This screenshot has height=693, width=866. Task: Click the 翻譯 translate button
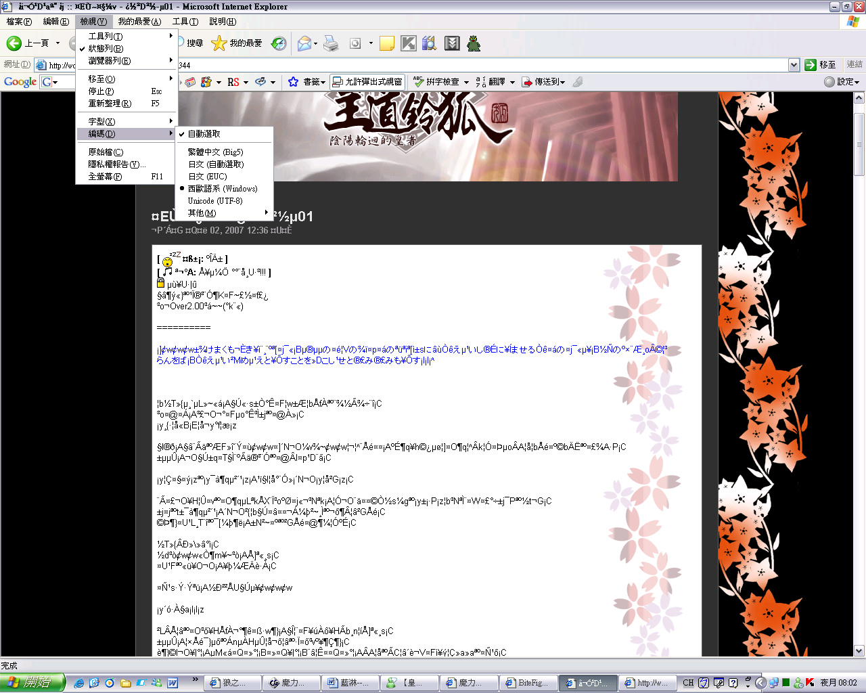click(491, 82)
